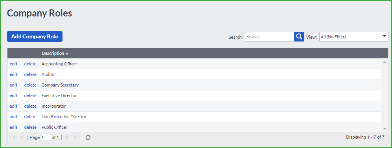Open the View filter dropdown
Image resolution: width=392 pixels, height=148 pixels.
354,37
